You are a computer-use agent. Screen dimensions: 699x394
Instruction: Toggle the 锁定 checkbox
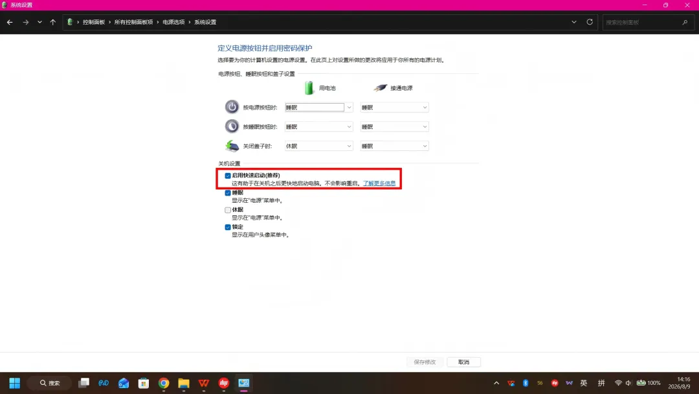pos(228,227)
